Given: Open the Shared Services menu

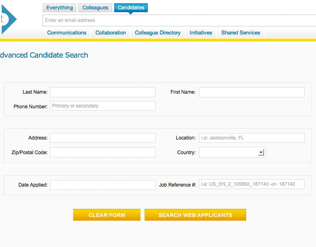Looking at the screenshot, I should pyautogui.click(x=240, y=32).
